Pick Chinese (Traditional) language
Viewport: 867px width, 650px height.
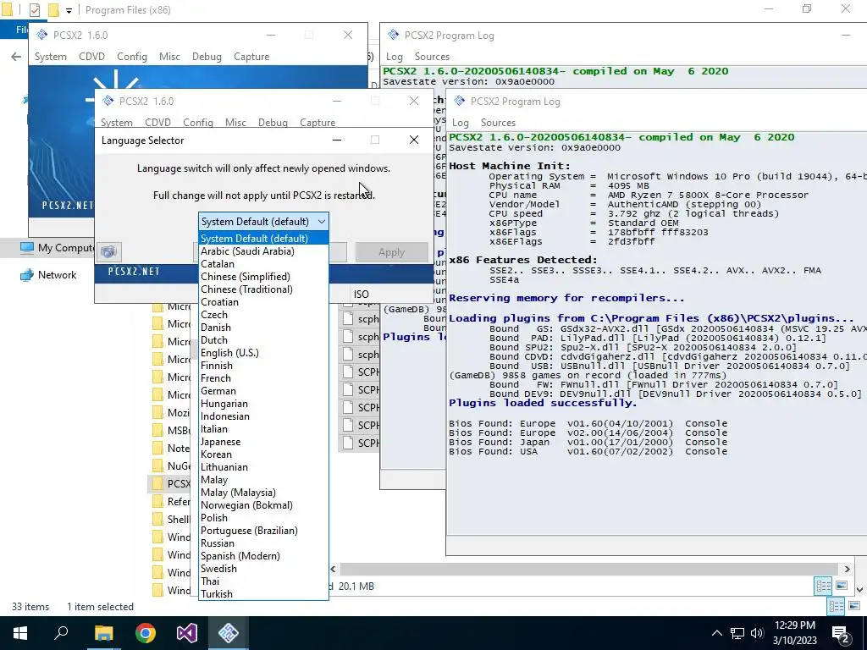coord(264,289)
